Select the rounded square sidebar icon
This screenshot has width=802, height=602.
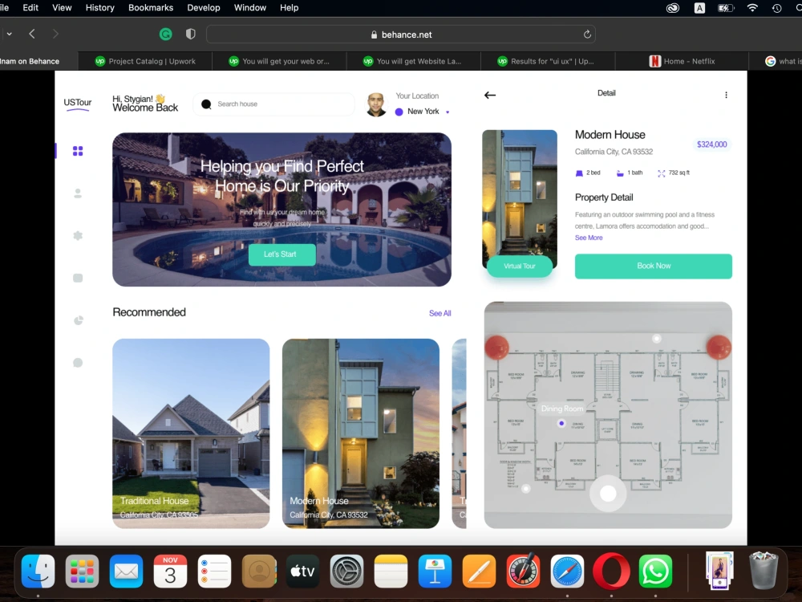pos(78,278)
